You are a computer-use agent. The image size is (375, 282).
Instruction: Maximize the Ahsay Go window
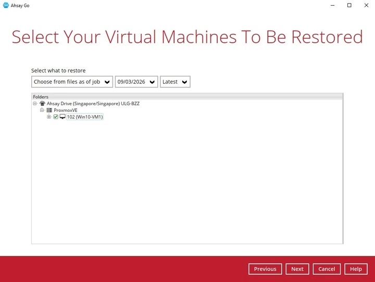pos(349,5)
